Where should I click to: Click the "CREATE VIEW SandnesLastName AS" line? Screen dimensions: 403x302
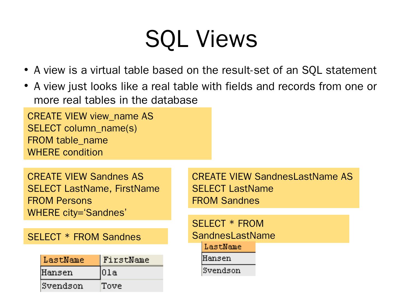(272, 176)
